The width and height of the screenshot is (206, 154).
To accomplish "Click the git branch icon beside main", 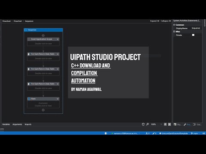I will click(x=192, y=133).
